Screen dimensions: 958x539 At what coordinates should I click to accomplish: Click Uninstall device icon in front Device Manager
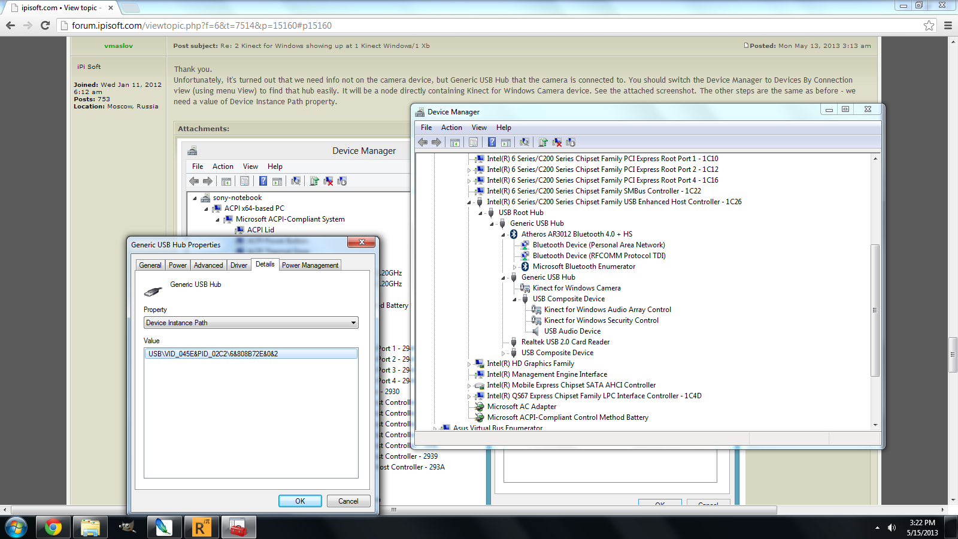[557, 142]
